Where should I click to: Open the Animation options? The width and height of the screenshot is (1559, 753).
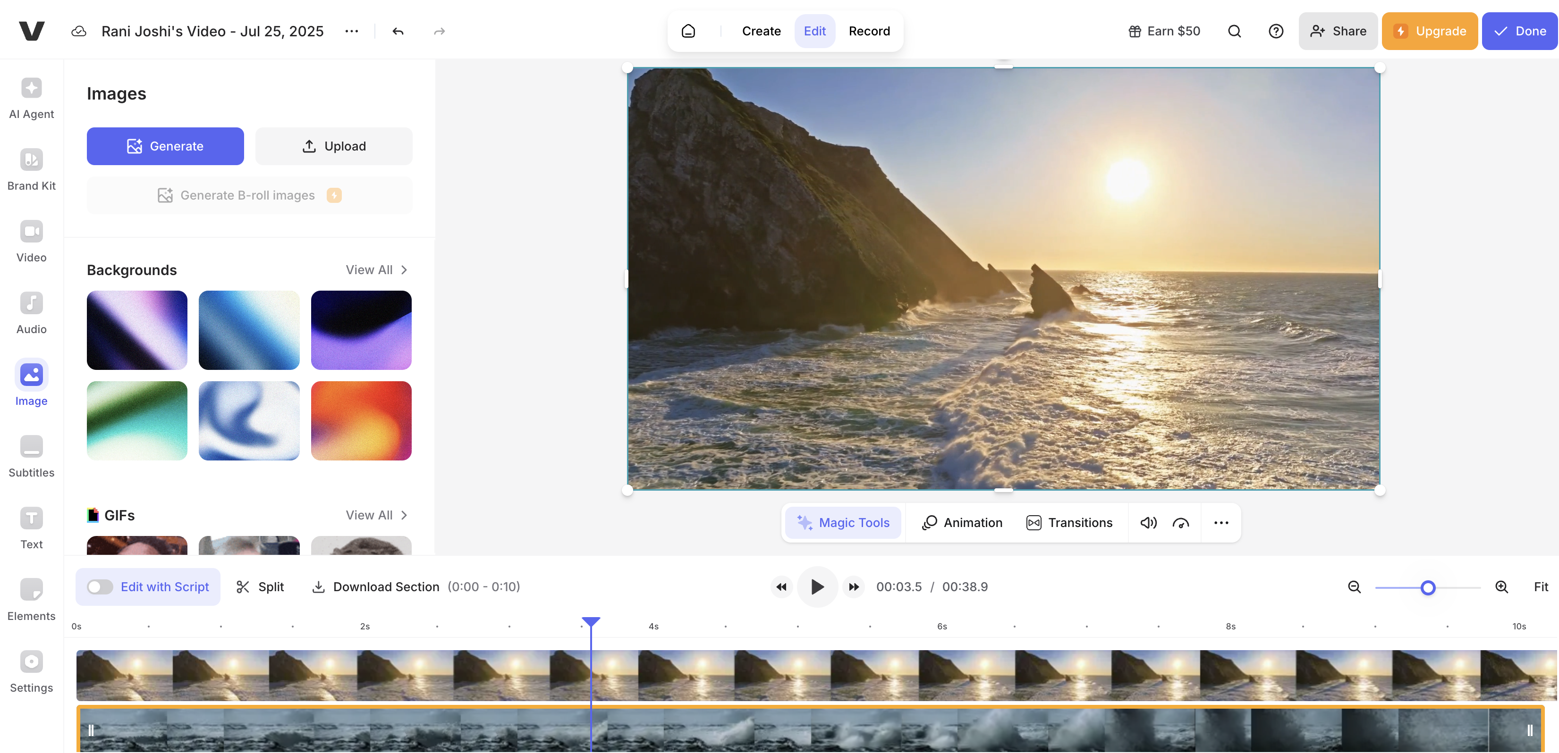(x=962, y=523)
